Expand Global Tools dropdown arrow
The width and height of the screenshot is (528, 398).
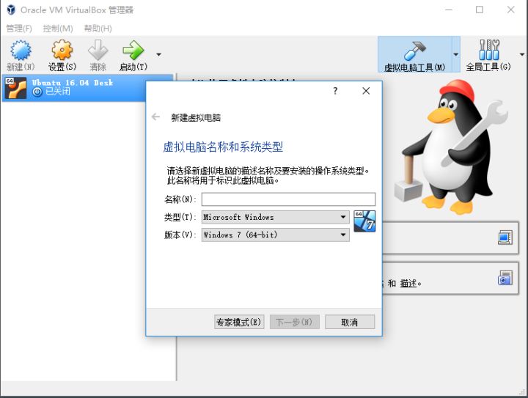(x=522, y=54)
